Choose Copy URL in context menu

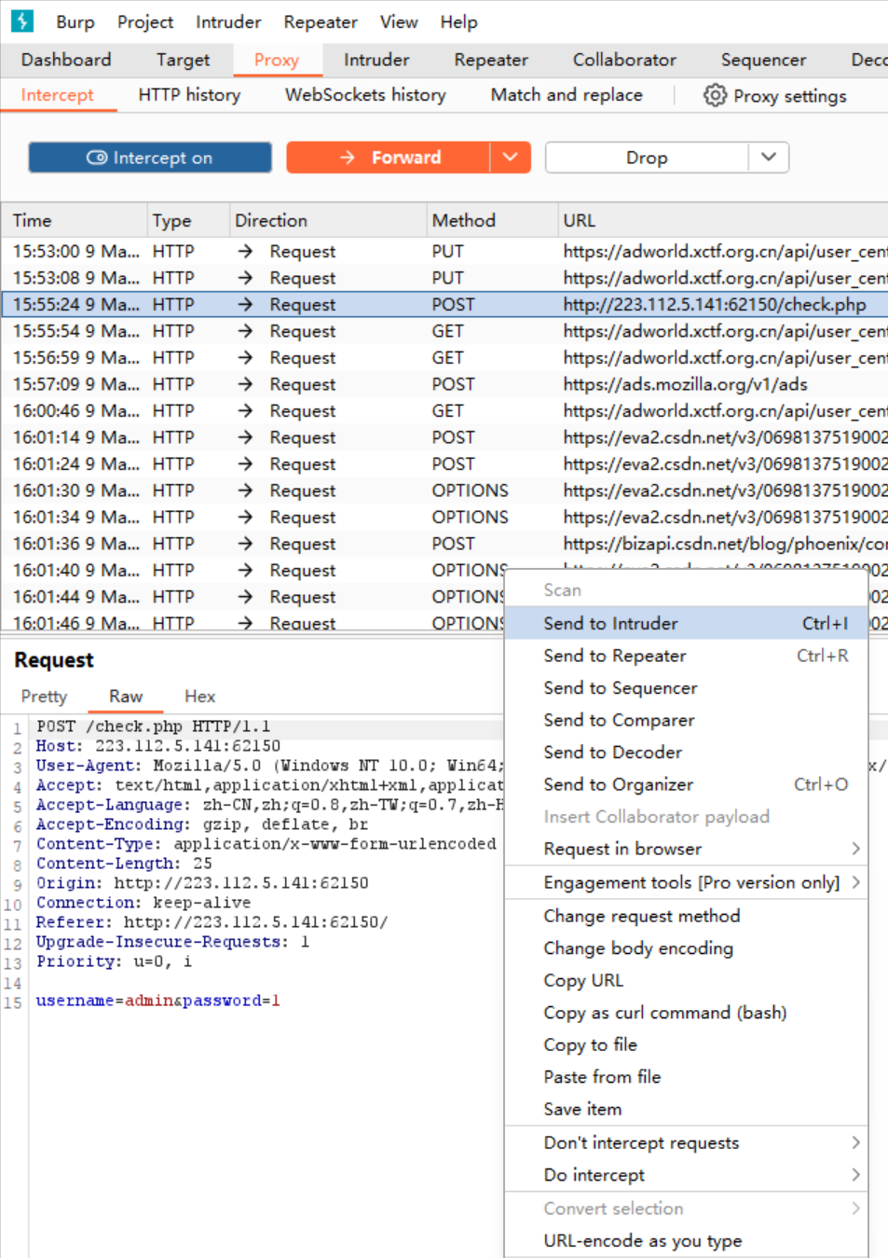pos(686,980)
